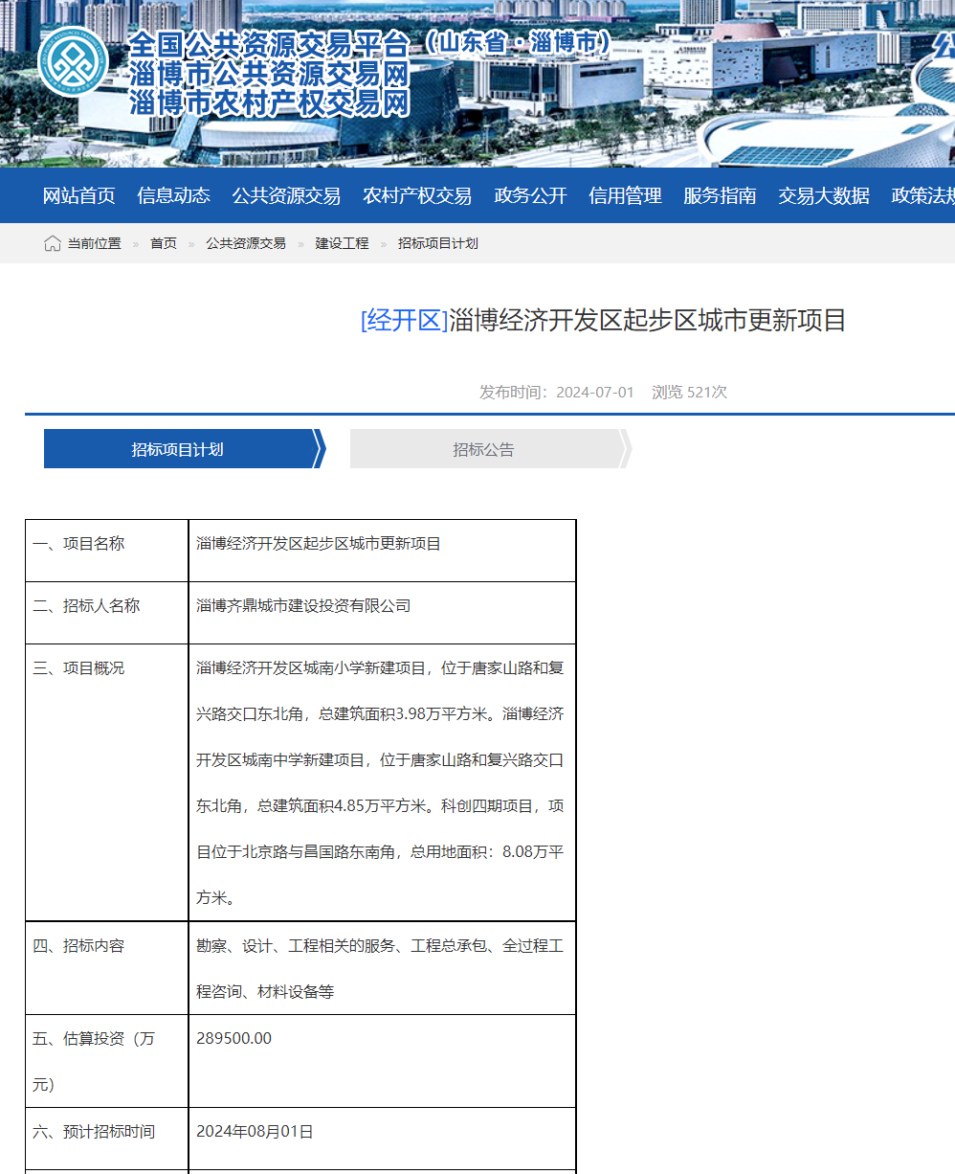Click the gray arrow on 招标公告 tab
The height and width of the screenshot is (1174, 955).
[x=627, y=448]
